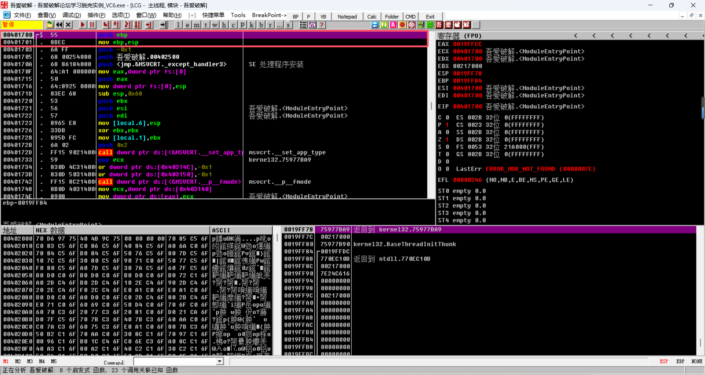
Task: Open Run trace with '...' button
Action: point(279,25)
